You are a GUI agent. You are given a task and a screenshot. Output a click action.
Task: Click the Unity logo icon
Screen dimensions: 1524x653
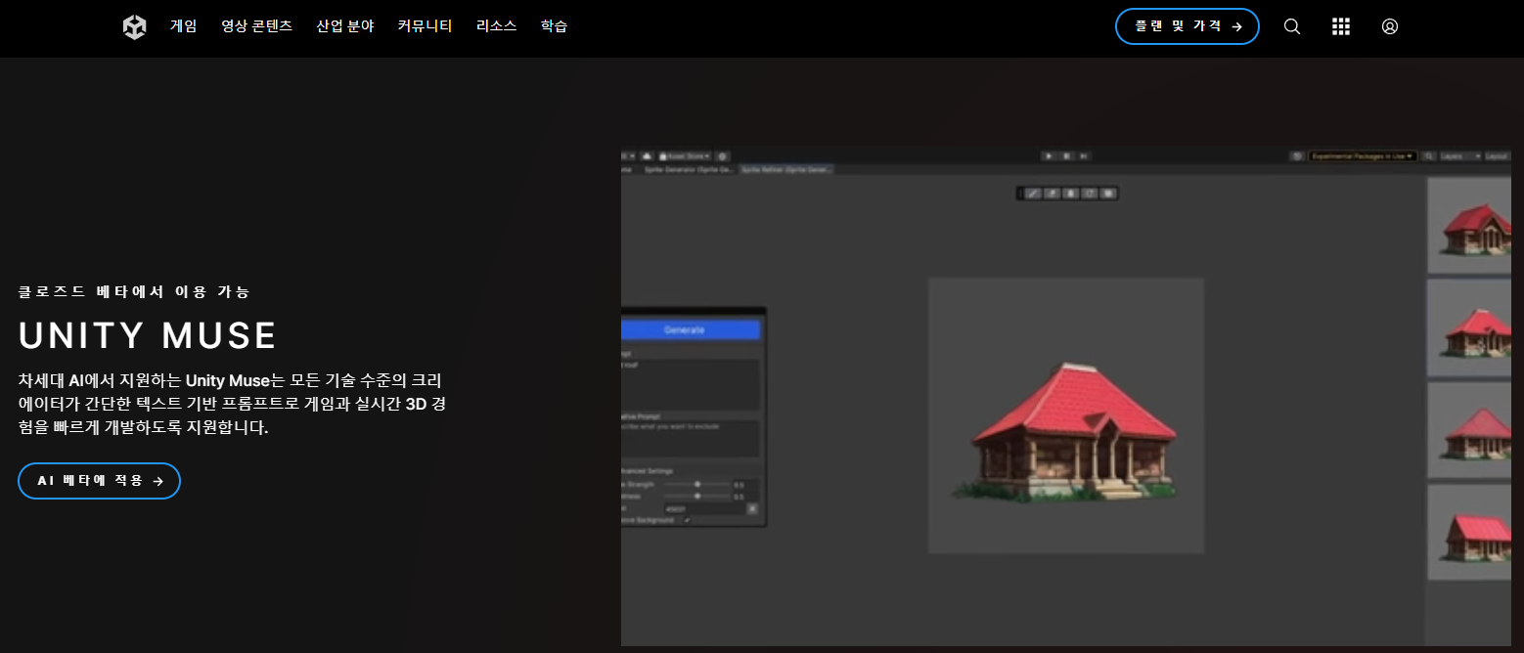(x=134, y=26)
